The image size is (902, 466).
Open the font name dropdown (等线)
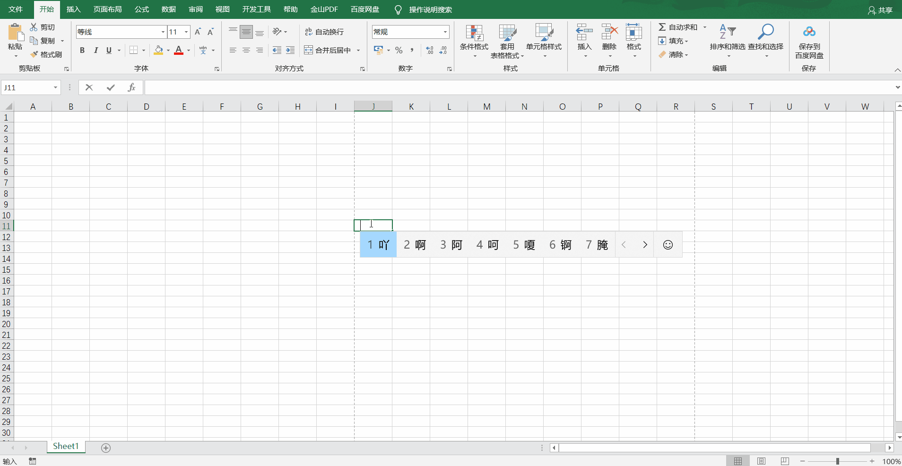point(163,32)
